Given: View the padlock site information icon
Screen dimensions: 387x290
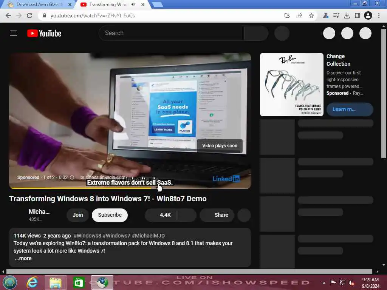Looking at the screenshot, I should (45, 15).
